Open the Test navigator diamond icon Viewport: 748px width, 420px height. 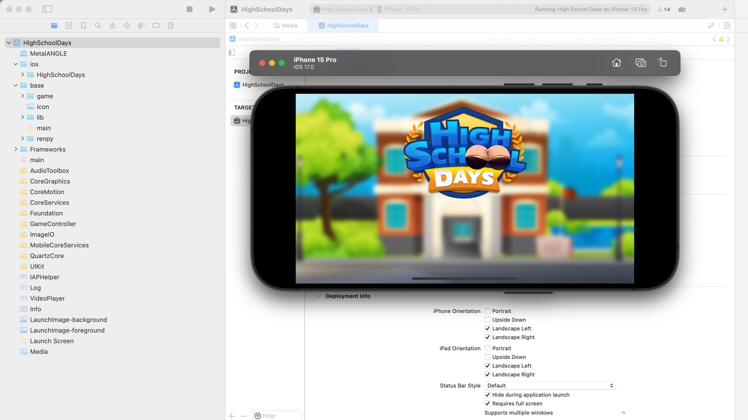[127, 25]
